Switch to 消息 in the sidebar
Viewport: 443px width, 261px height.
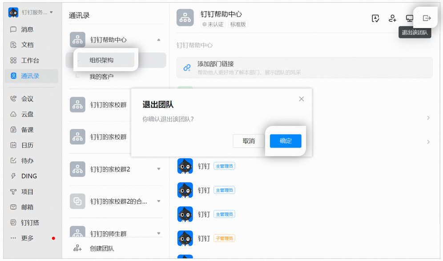tap(27, 29)
